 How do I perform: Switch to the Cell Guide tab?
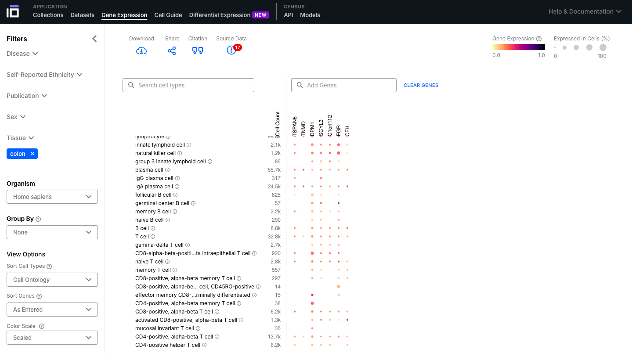coord(168,15)
